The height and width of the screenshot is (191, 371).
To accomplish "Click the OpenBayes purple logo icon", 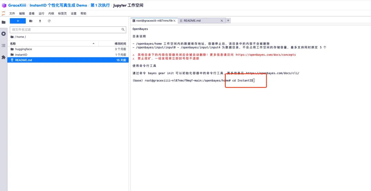I will click(x=4, y=5).
